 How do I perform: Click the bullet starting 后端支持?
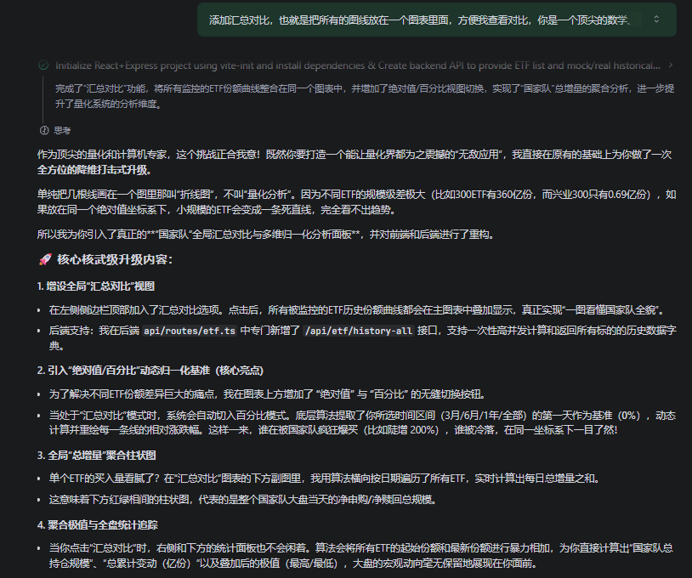(357, 338)
